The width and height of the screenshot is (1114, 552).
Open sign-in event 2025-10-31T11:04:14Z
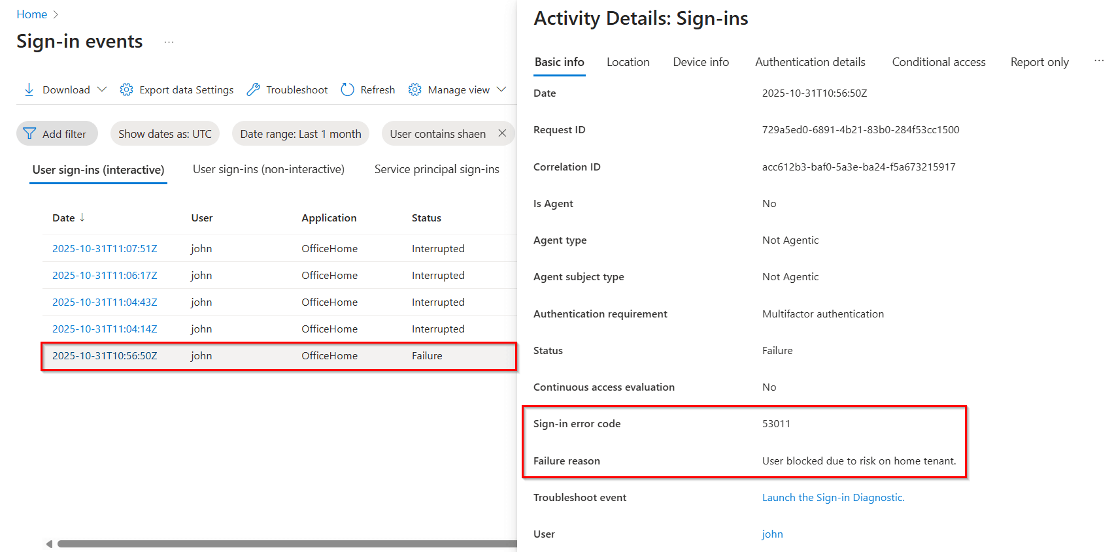[x=105, y=329]
